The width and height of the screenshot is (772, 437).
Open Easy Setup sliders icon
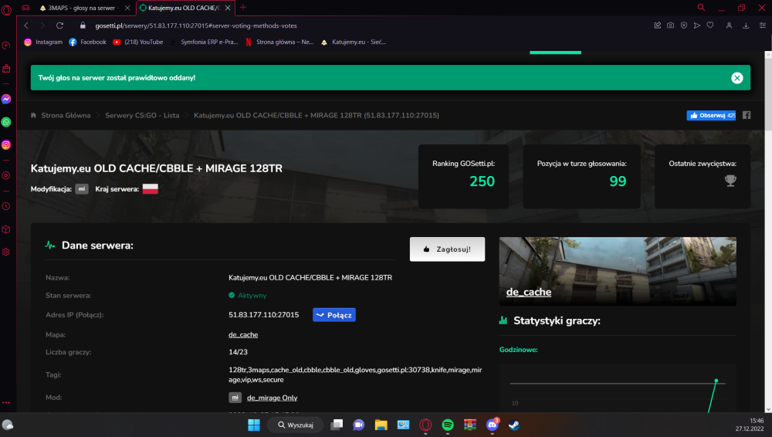pyautogui.click(x=762, y=25)
